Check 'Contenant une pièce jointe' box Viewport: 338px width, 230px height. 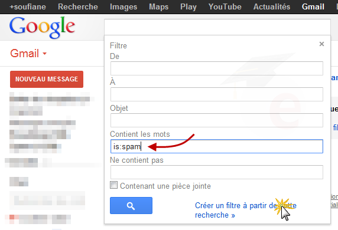tap(113, 185)
